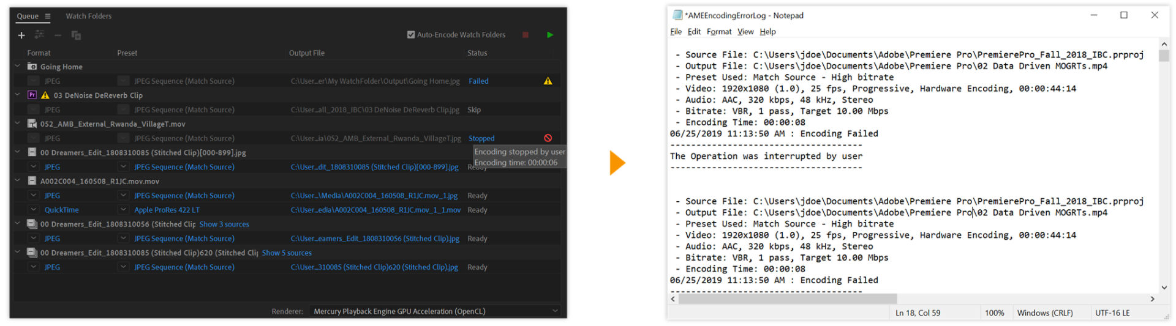Open the Renderer Mercury Playback Engine dropdown

coord(555,311)
